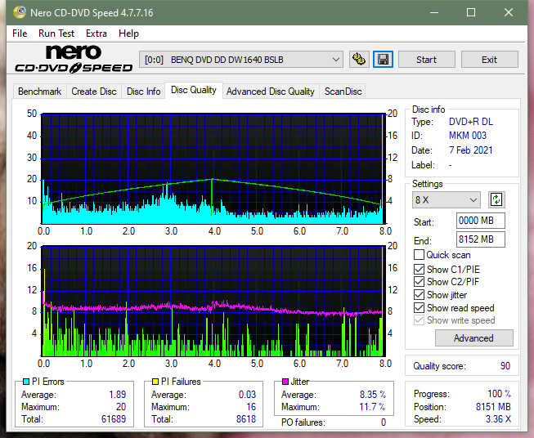Click the disc date 7 Feb 2021
The height and width of the screenshot is (438, 534).
pos(471,150)
